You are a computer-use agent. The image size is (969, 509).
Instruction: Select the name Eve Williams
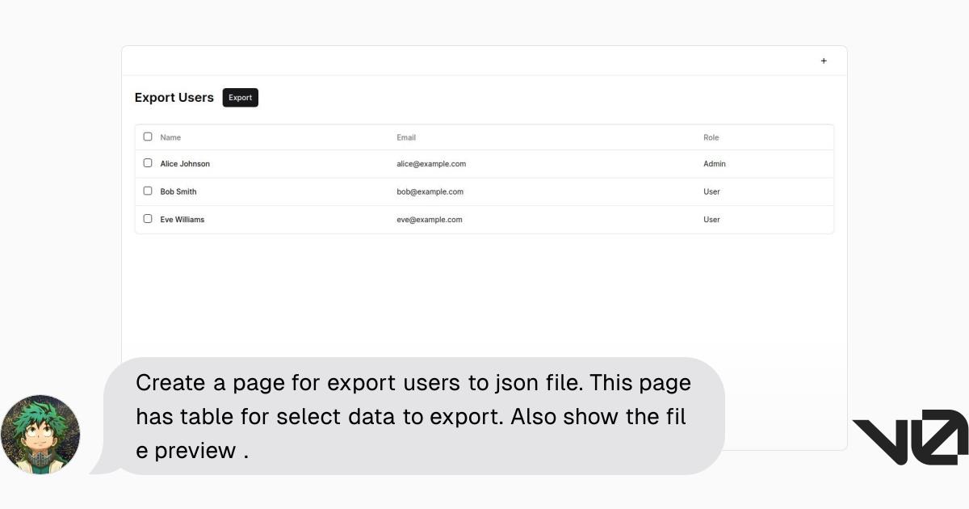tap(182, 220)
